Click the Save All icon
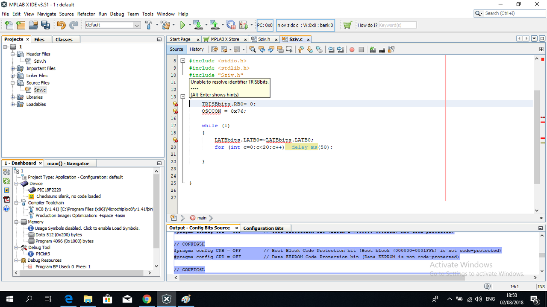The image size is (547, 307). [45, 25]
